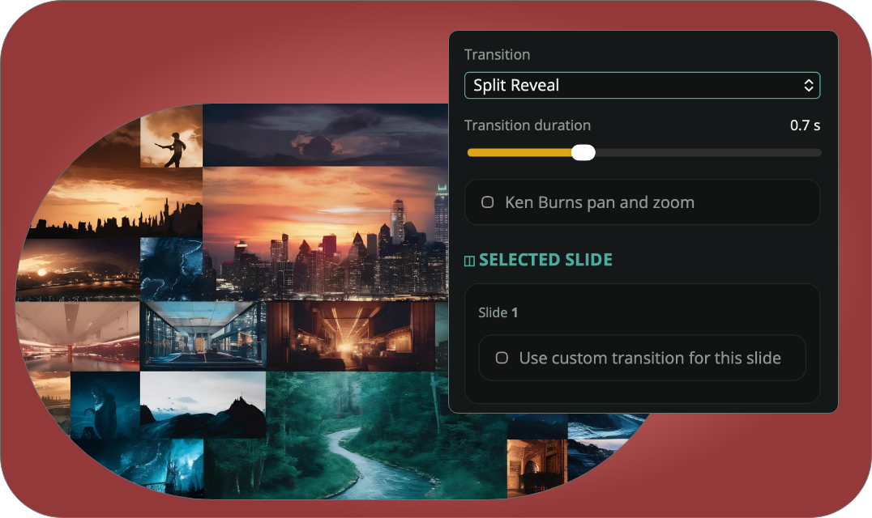Check Use custom transition for this slide
The height and width of the screenshot is (518, 872).
point(502,358)
